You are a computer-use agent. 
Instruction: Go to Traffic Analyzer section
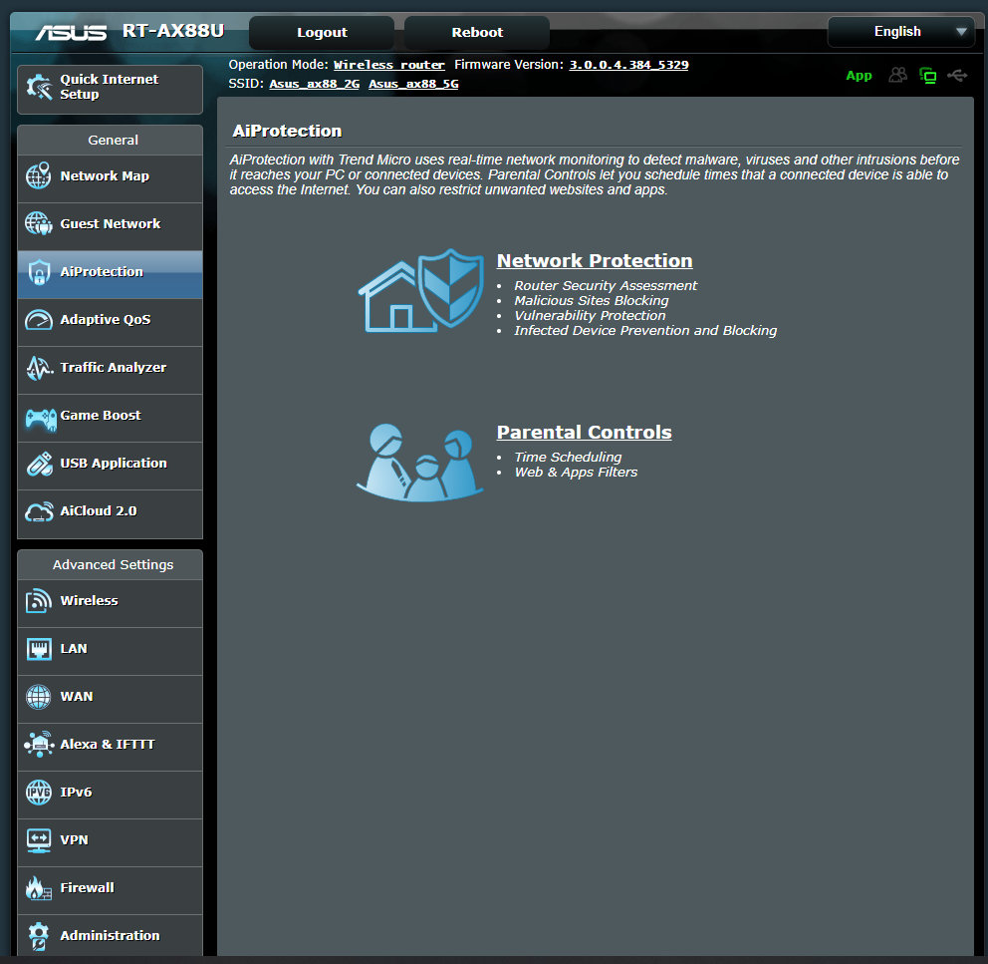(110, 370)
